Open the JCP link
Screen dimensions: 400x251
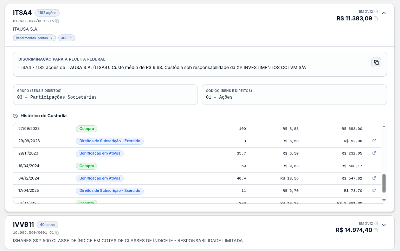[66, 38]
